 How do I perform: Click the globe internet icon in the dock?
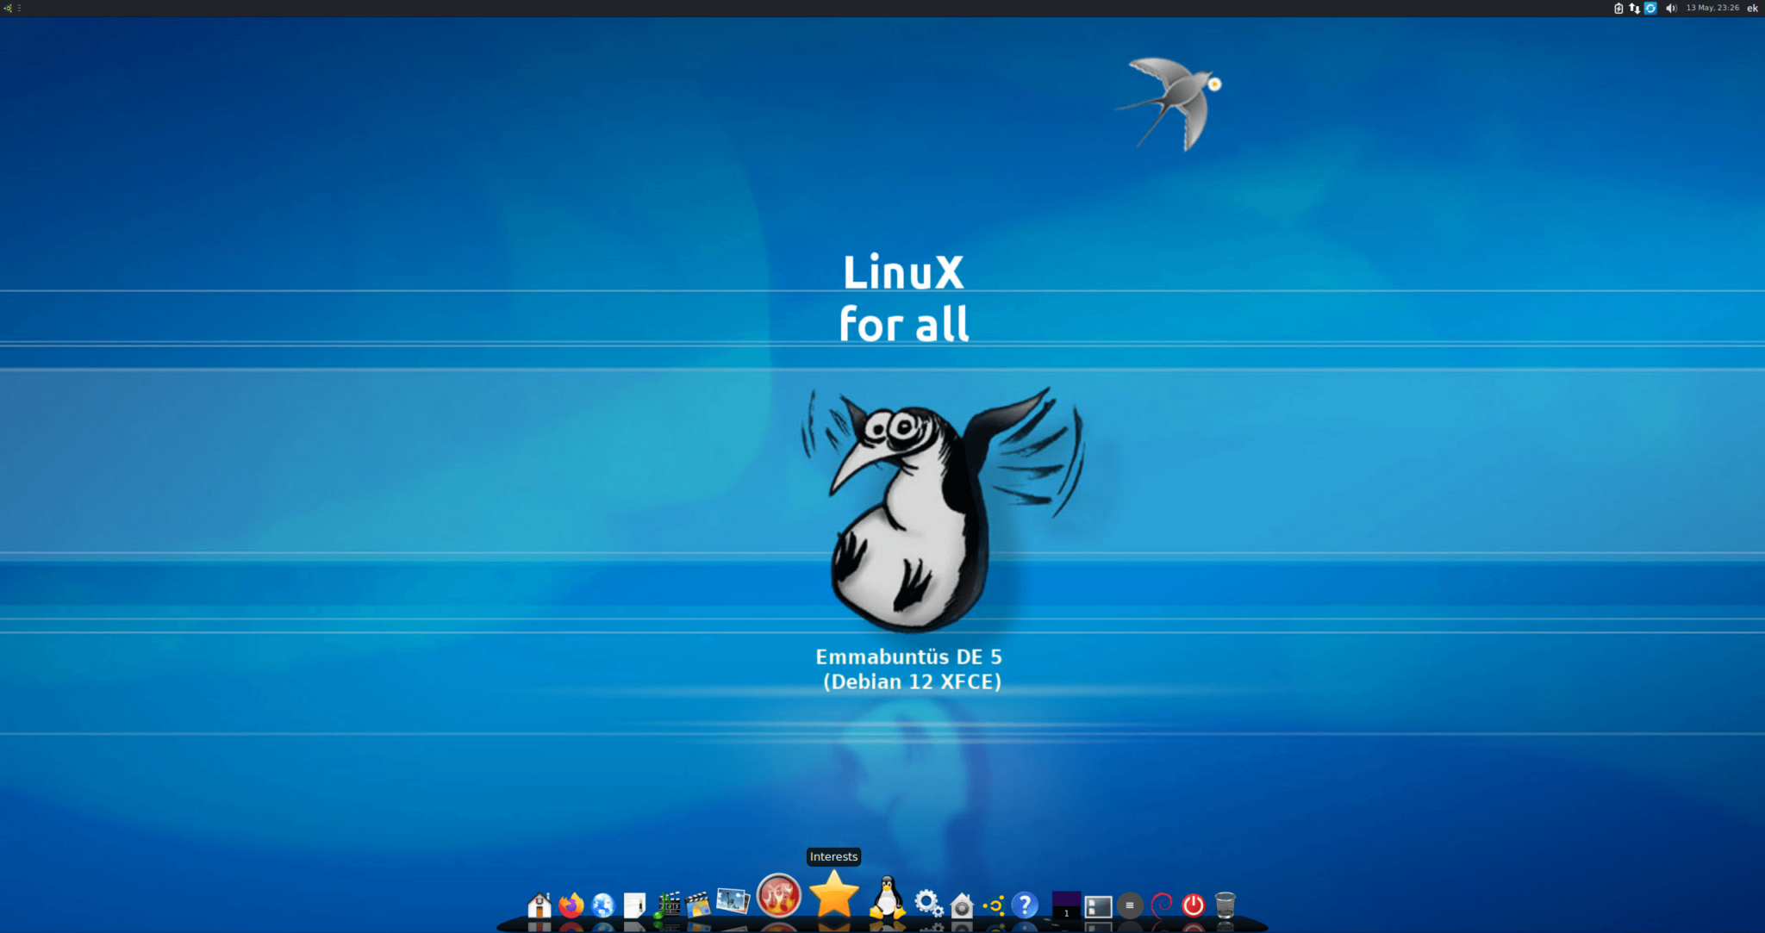pyautogui.click(x=602, y=903)
